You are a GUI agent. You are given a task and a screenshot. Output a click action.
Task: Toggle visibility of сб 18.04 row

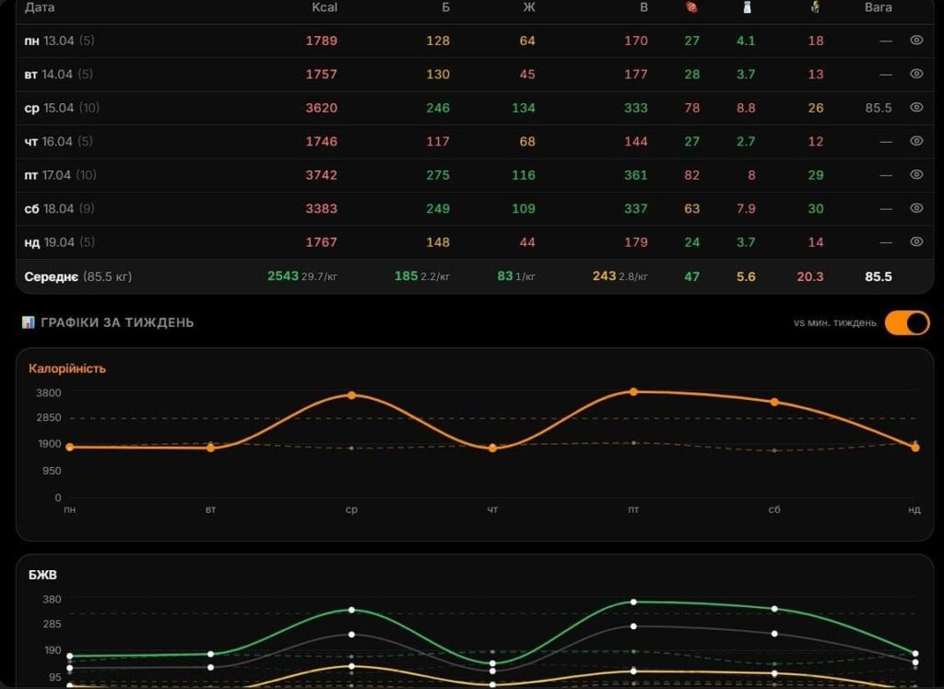916,208
